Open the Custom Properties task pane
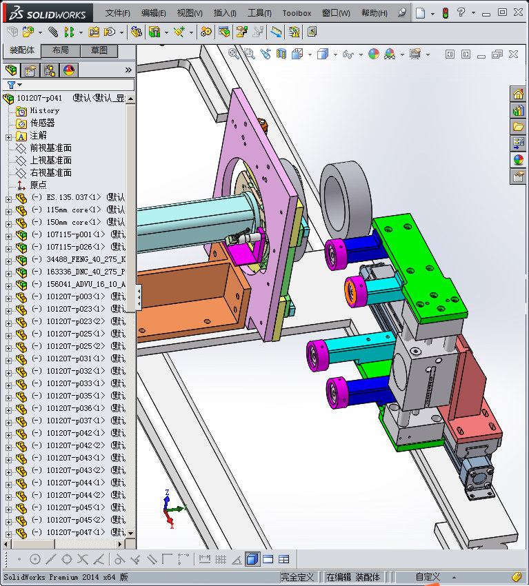The height and width of the screenshot is (586, 529). [x=518, y=176]
